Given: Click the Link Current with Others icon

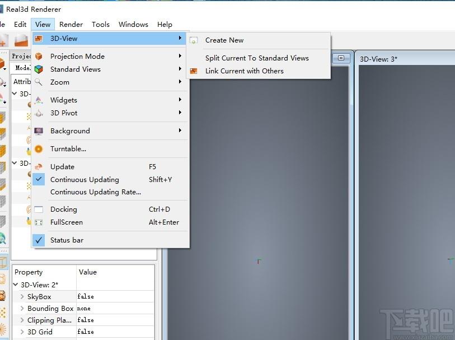Looking at the screenshot, I should coord(194,71).
